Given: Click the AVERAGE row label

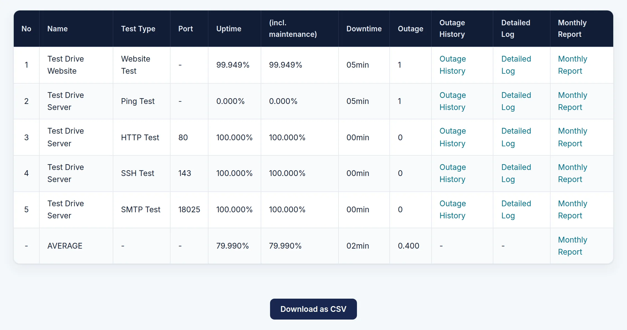Looking at the screenshot, I should click(x=65, y=246).
